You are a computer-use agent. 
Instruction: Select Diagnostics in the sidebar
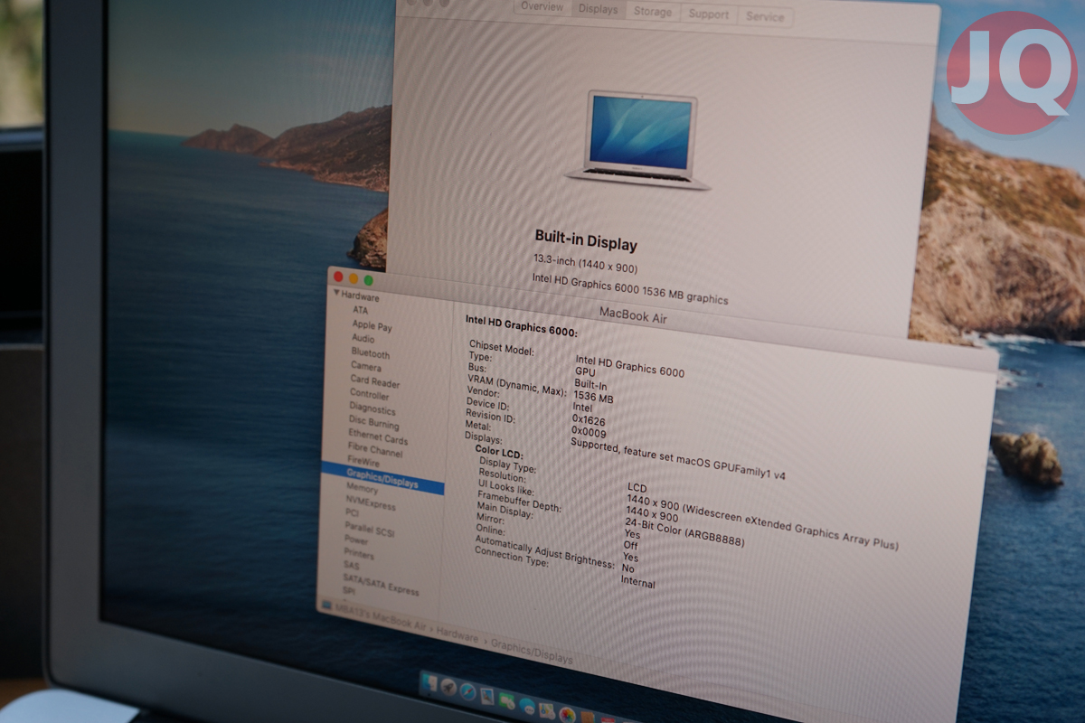click(373, 409)
